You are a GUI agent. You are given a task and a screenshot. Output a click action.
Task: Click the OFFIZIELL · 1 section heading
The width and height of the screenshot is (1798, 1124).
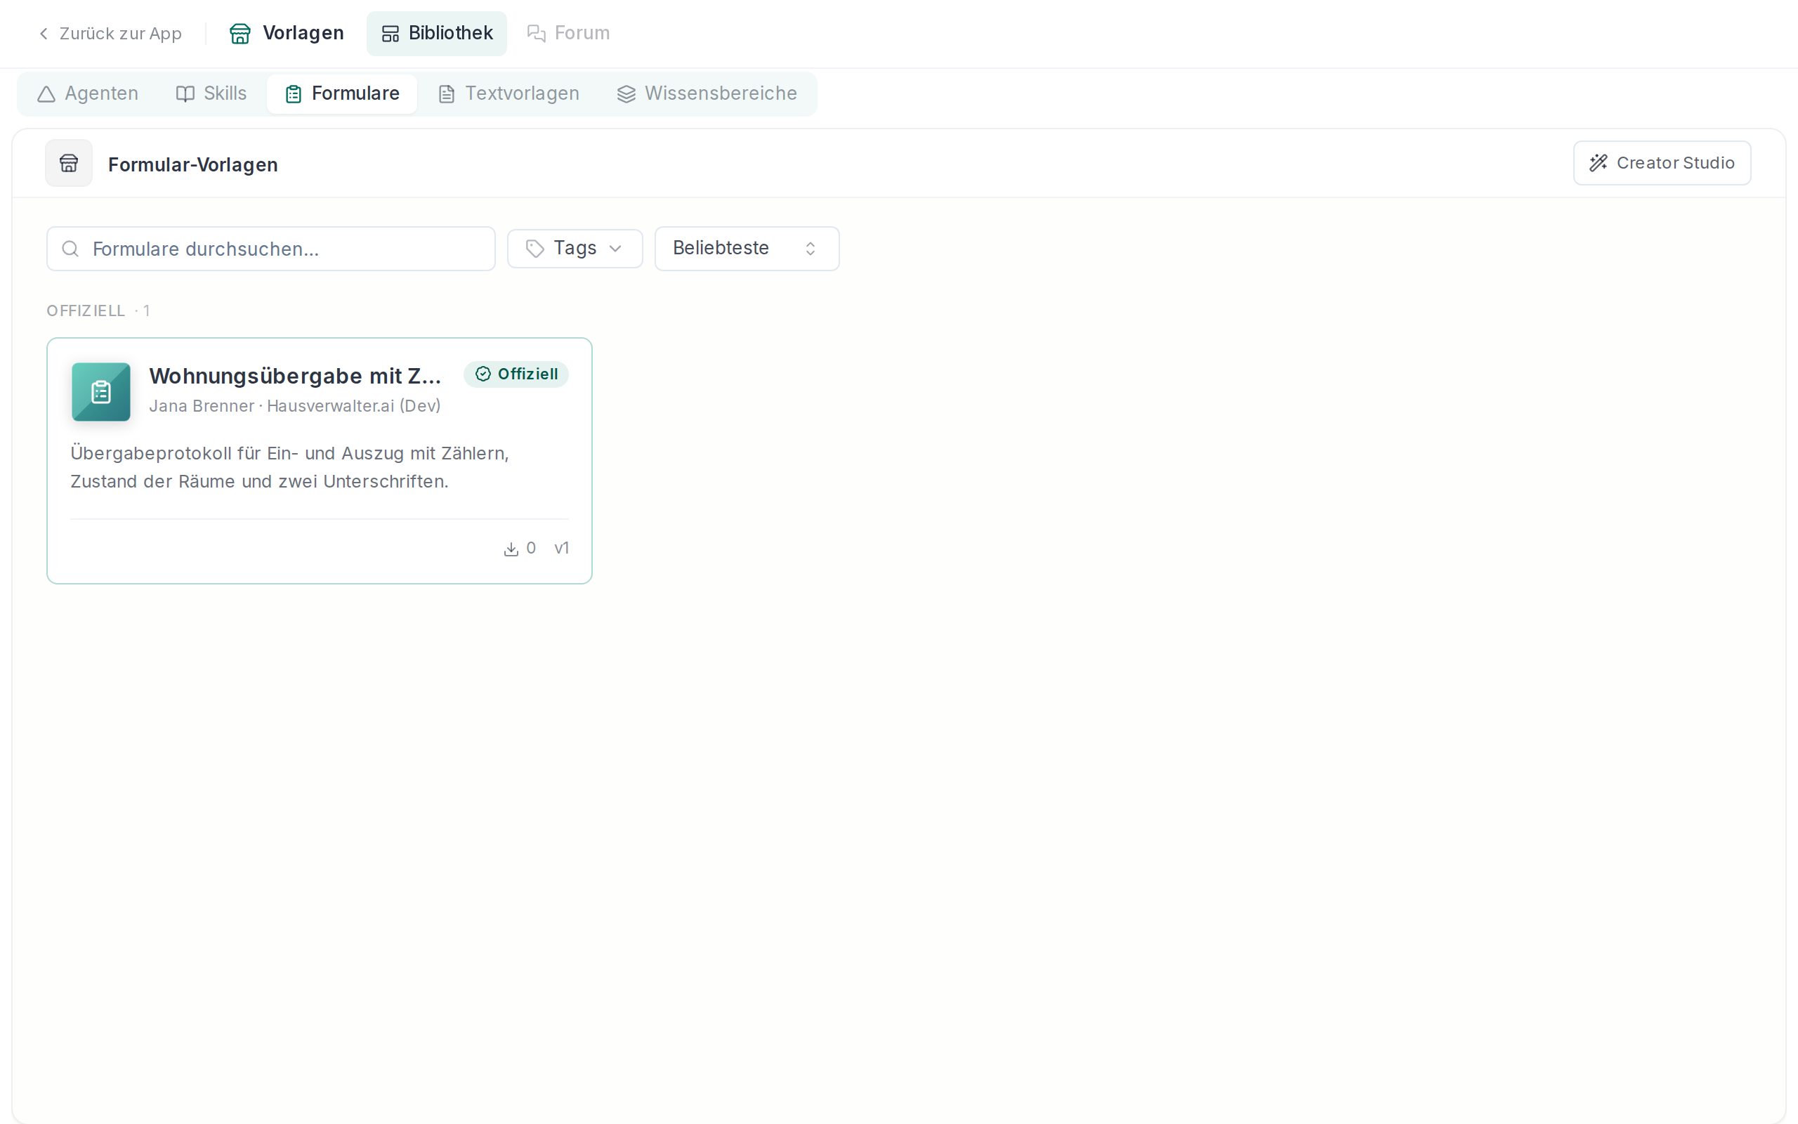coord(98,311)
